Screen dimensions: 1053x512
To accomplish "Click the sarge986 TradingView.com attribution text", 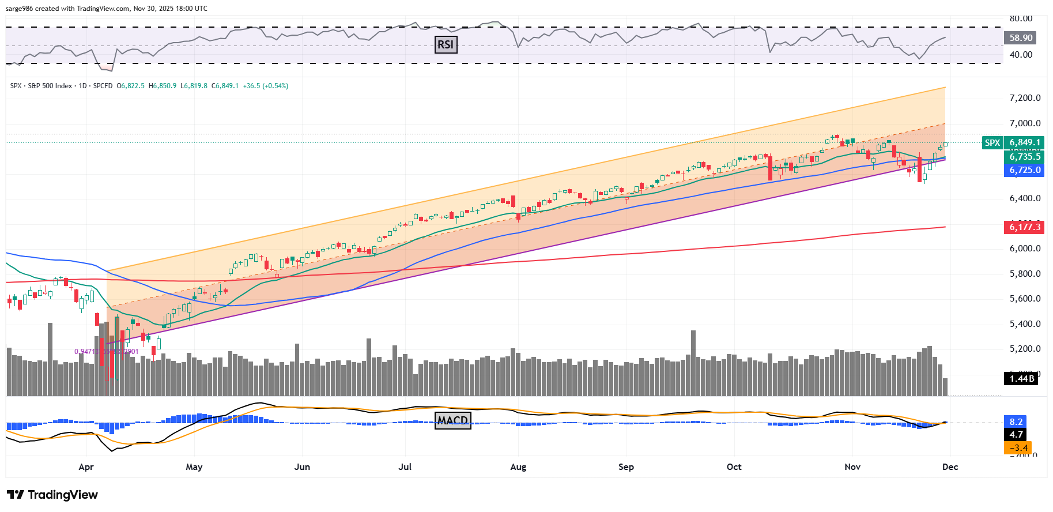I will pos(107,9).
